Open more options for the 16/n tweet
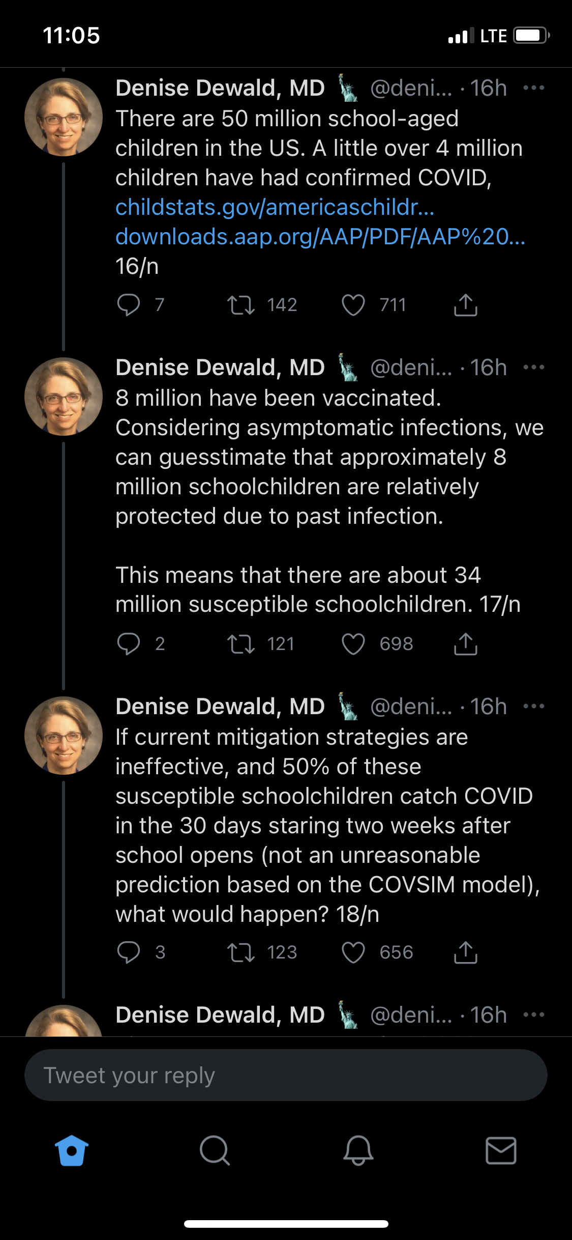Screen dimensions: 572x1240 [533, 88]
